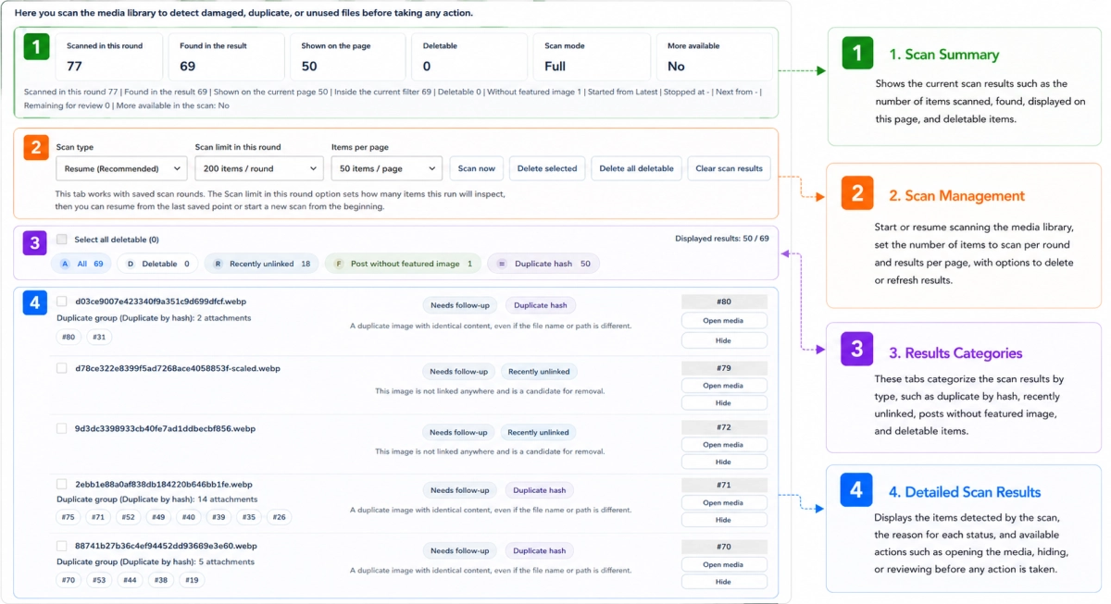
Task: Click Delete all deletable button
Action: (x=637, y=168)
